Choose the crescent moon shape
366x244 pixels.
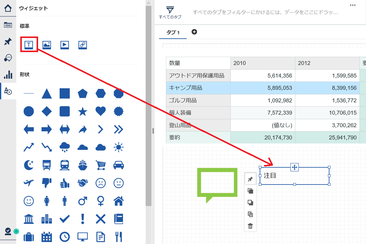pyautogui.click(x=29, y=165)
